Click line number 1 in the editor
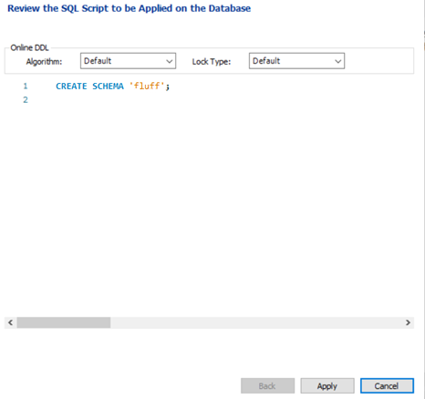425x399 pixels. [26, 87]
